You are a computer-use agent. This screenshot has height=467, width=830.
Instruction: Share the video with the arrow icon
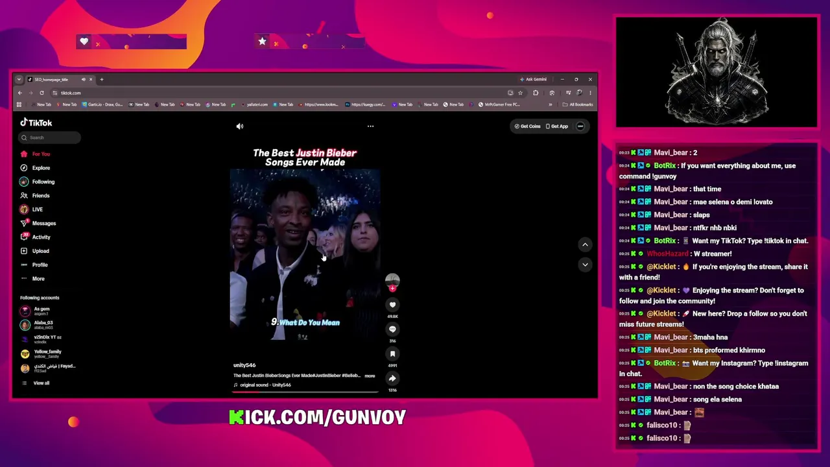point(392,378)
